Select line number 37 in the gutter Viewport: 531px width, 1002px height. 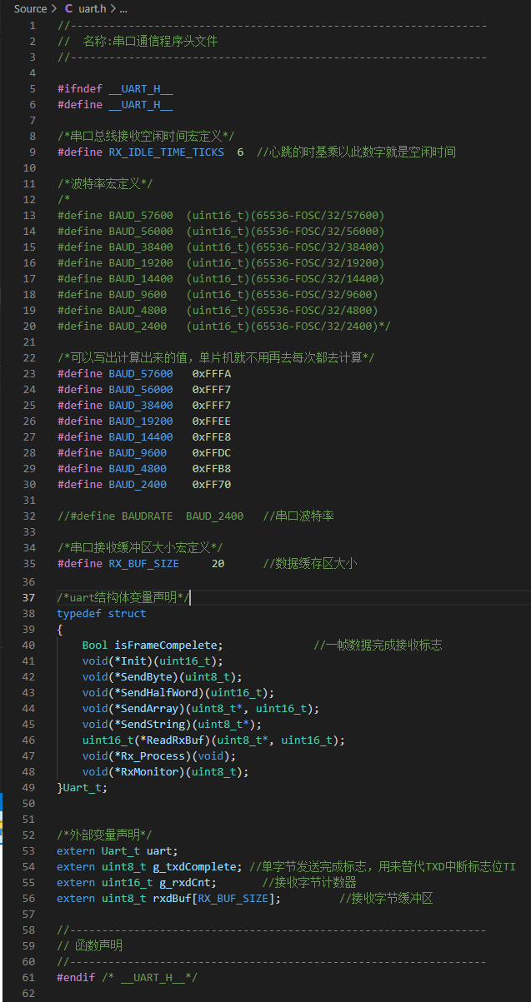tap(30, 597)
